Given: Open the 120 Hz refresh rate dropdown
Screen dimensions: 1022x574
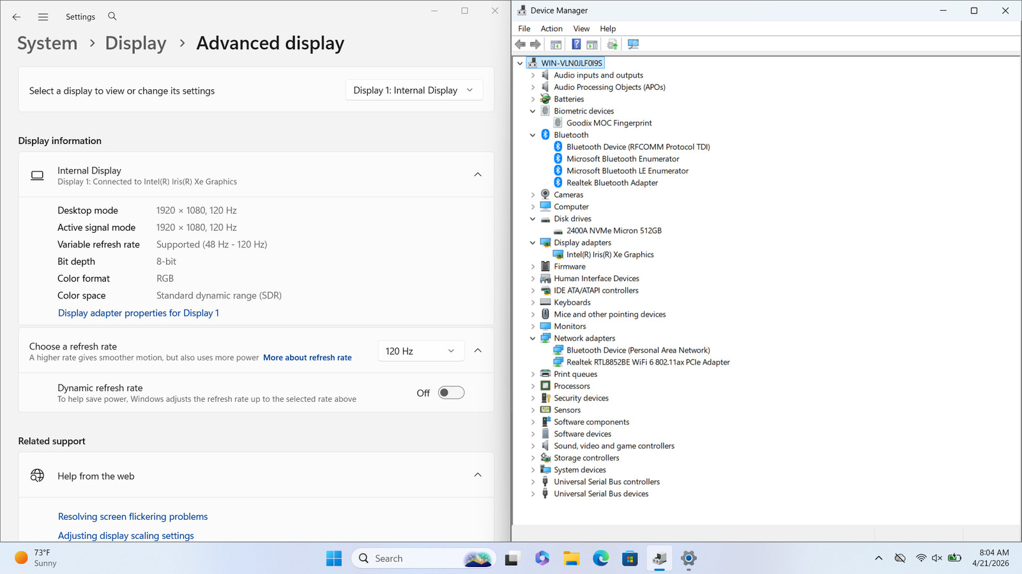Looking at the screenshot, I should (x=420, y=351).
